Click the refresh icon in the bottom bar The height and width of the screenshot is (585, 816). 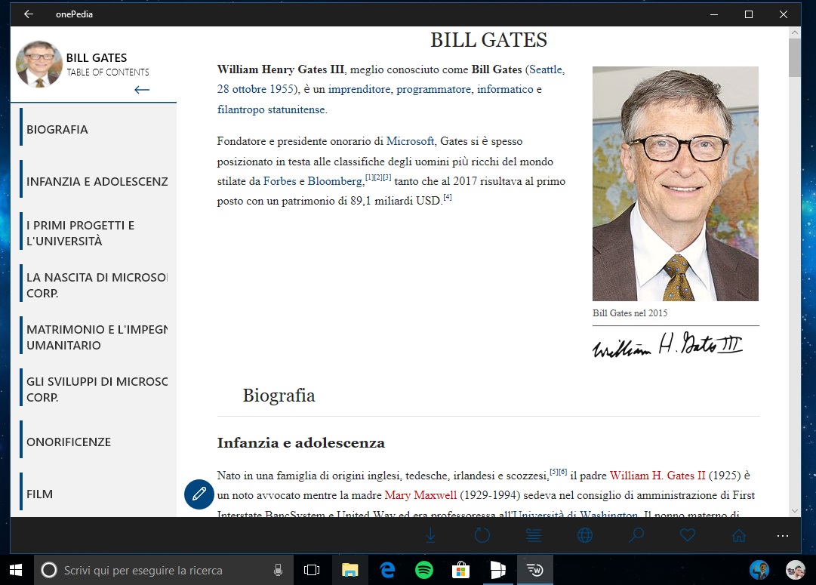tap(482, 535)
